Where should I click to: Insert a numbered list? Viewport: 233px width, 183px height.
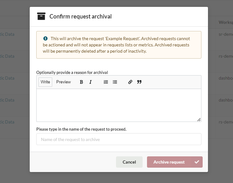[106, 82]
